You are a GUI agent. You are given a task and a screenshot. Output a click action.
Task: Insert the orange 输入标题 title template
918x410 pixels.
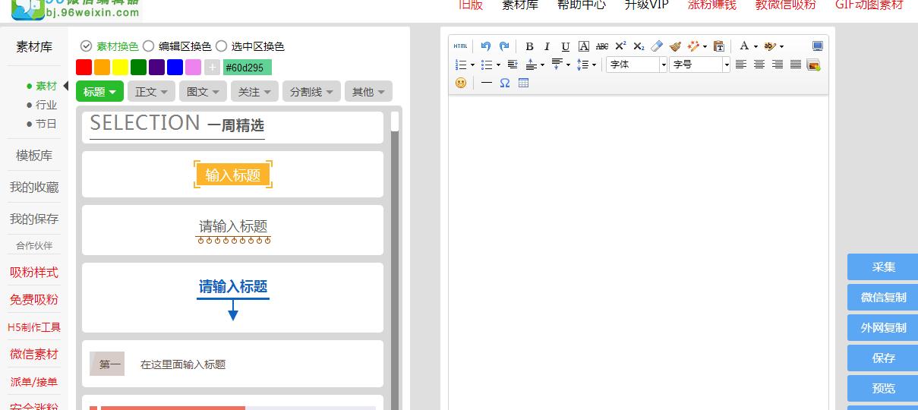(x=233, y=175)
